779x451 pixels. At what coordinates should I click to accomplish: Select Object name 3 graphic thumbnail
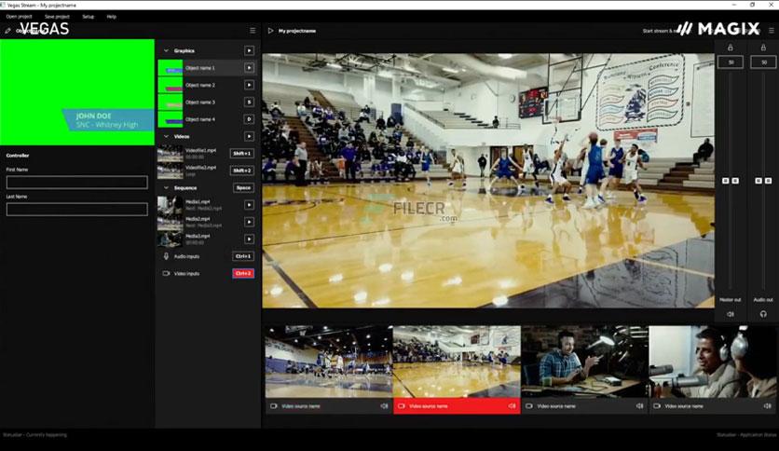[171, 102]
